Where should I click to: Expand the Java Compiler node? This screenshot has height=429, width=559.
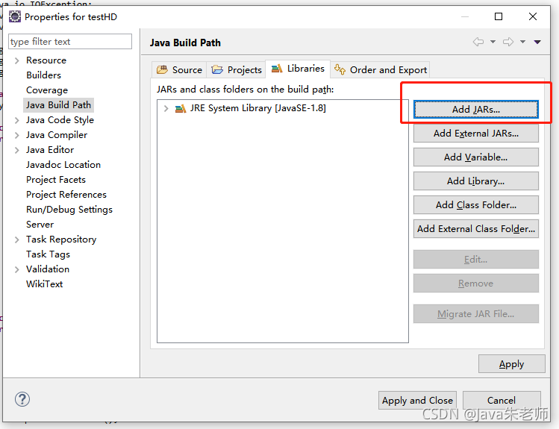[x=16, y=135]
